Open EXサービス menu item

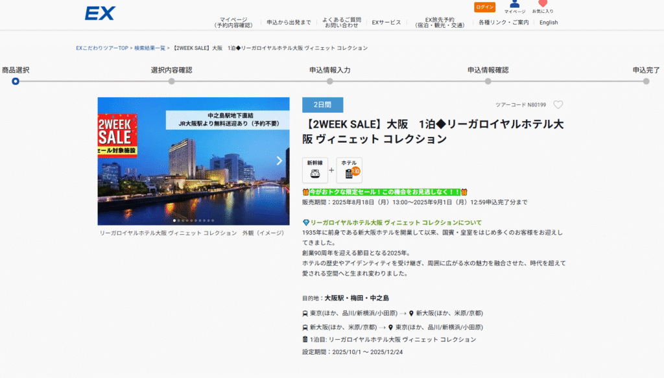(x=386, y=23)
